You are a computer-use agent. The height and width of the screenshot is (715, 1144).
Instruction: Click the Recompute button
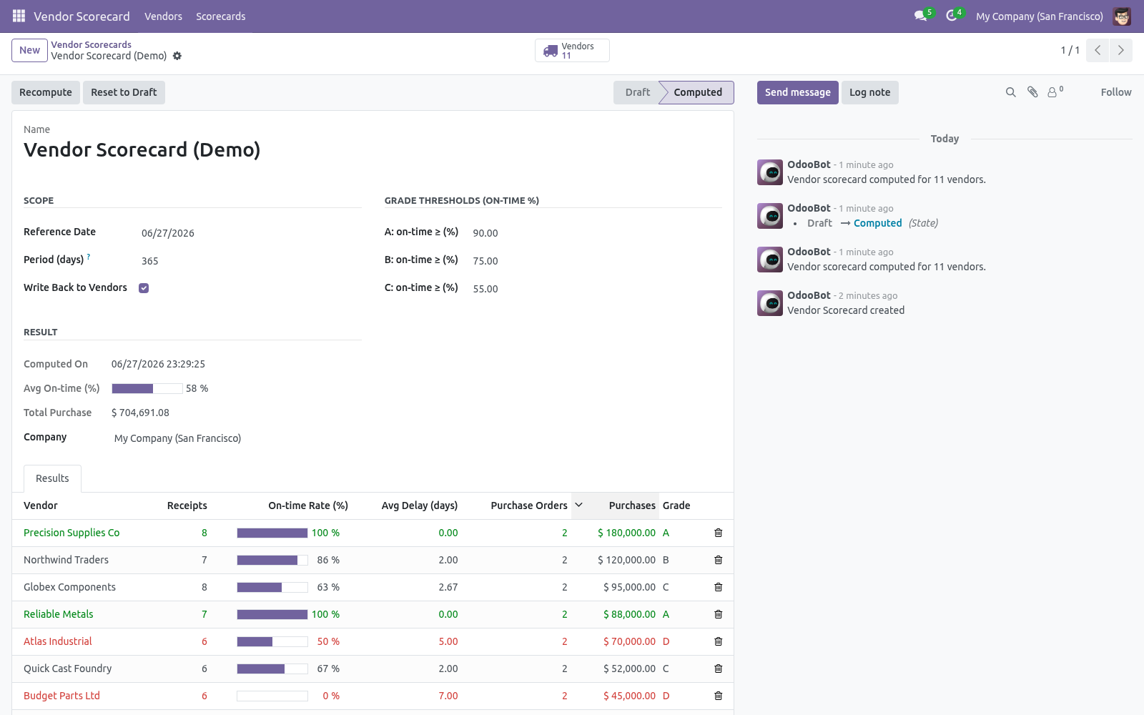(x=46, y=92)
